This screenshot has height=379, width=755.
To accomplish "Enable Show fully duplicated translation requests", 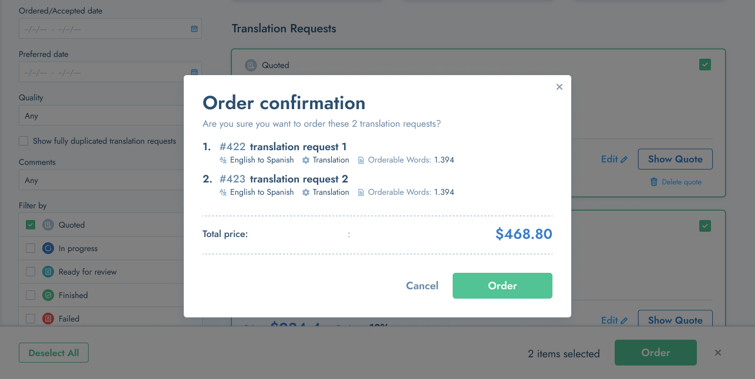I will (23, 141).
